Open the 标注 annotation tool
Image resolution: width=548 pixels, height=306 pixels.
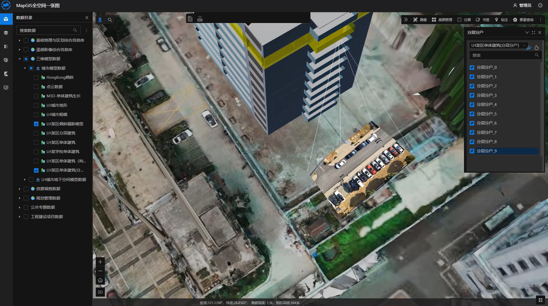(x=501, y=20)
